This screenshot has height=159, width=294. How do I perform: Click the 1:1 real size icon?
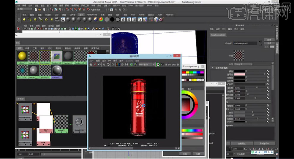point(127,64)
